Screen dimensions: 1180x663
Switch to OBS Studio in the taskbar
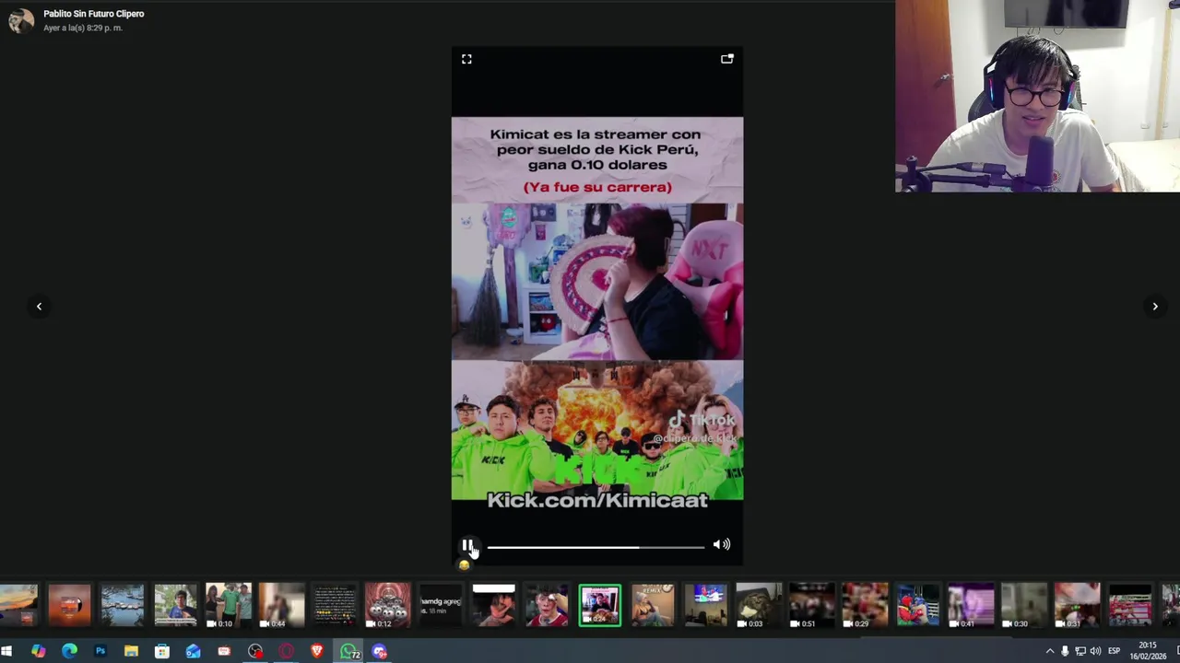tap(255, 651)
